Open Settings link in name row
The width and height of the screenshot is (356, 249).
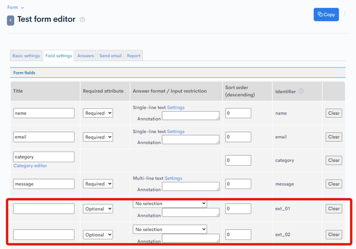(176, 108)
